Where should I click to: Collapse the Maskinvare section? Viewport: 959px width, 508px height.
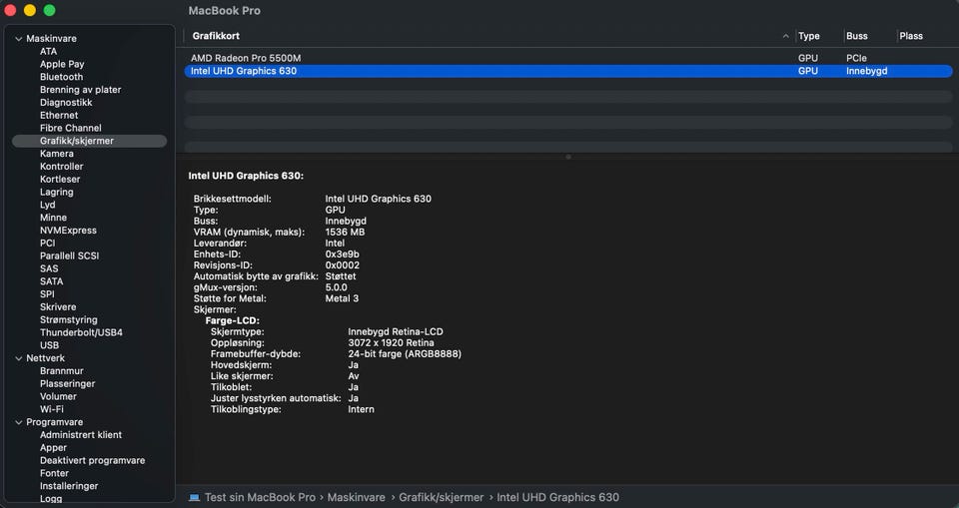click(x=18, y=39)
